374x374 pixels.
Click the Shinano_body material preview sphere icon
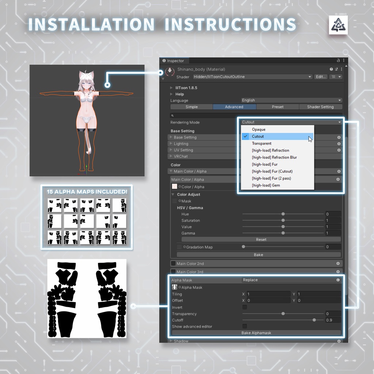click(170, 72)
